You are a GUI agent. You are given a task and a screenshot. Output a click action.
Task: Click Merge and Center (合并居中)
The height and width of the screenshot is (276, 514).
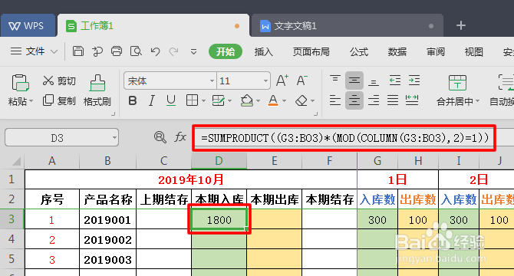point(458,90)
